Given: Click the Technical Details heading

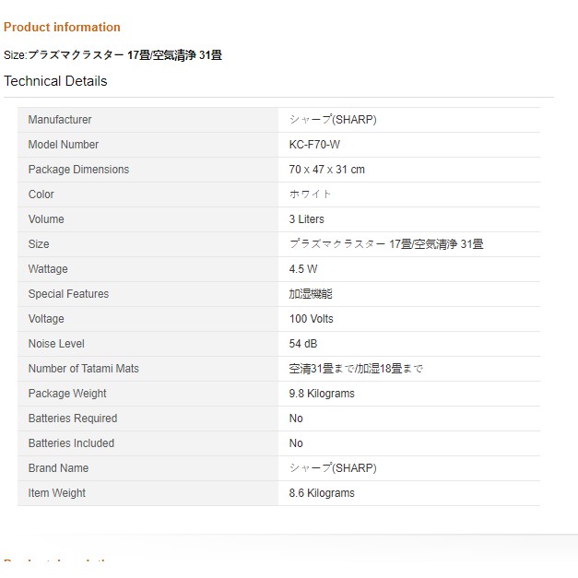Looking at the screenshot, I should 55,81.
